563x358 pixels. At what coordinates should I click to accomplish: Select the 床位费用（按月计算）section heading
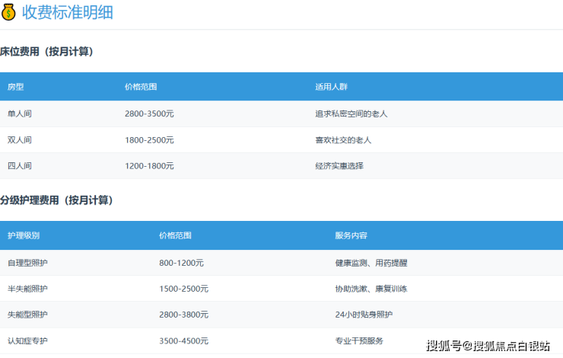click(46, 52)
